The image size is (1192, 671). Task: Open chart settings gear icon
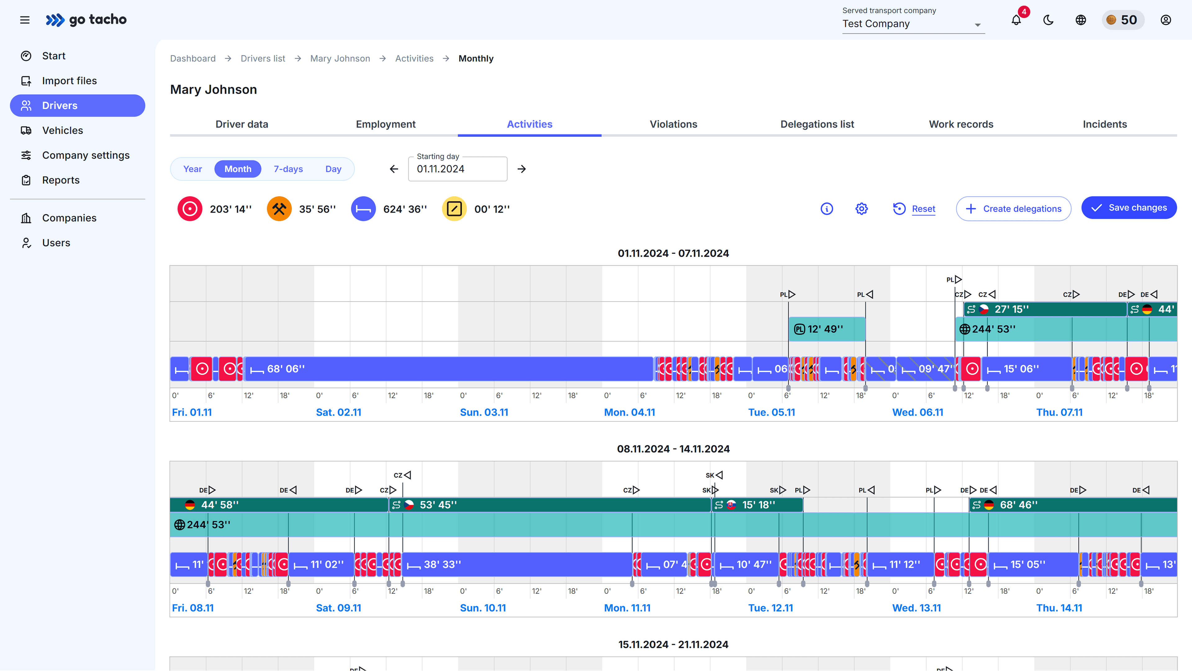pyautogui.click(x=862, y=209)
